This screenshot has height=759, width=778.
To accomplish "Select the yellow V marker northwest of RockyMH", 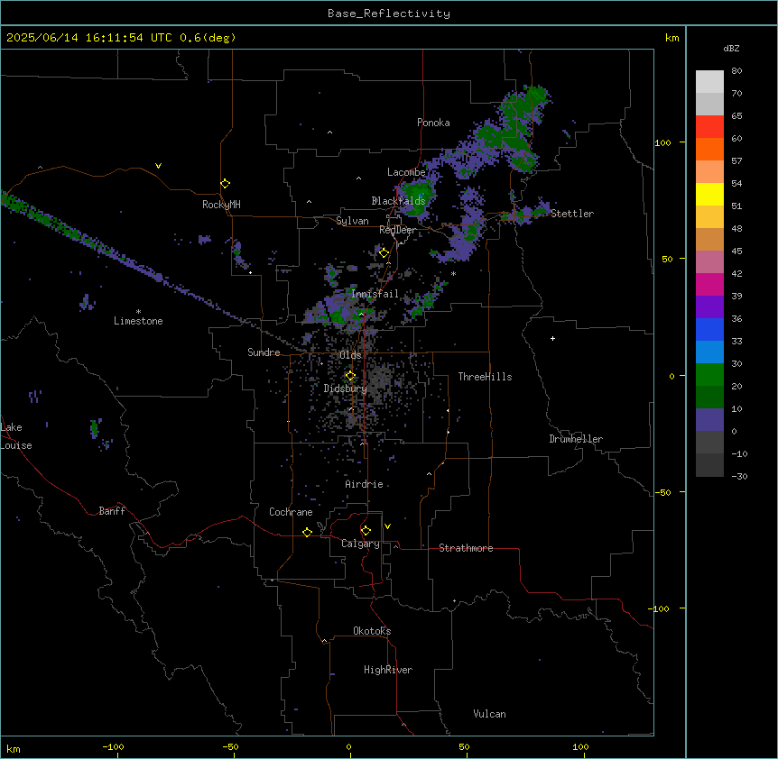I will tap(158, 166).
